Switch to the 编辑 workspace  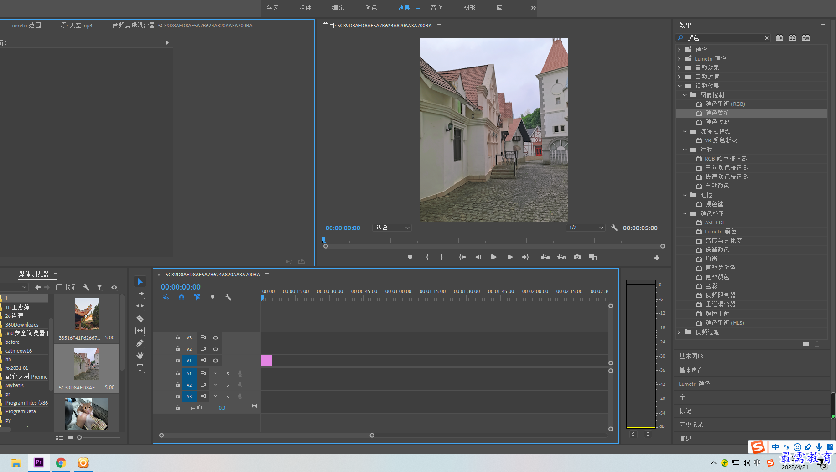338,8
